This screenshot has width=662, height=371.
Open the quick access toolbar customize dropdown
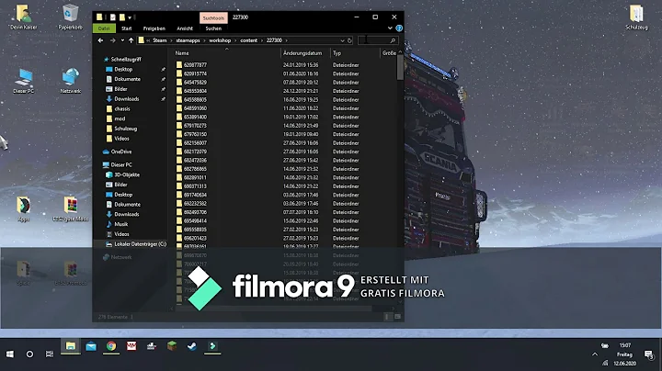(130, 17)
